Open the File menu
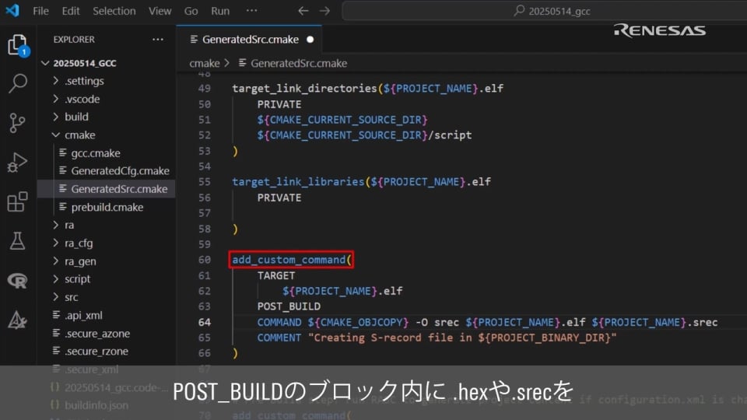This screenshot has width=747, height=420. pos(40,11)
